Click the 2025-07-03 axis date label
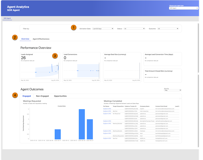The image size is (203, 160). click(34, 140)
